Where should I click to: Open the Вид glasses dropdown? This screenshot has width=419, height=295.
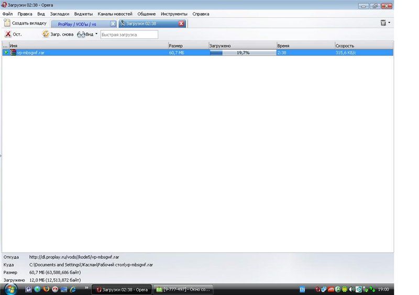pos(87,35)
